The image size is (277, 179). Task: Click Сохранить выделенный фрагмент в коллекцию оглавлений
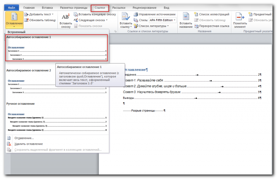click(57, 150)
